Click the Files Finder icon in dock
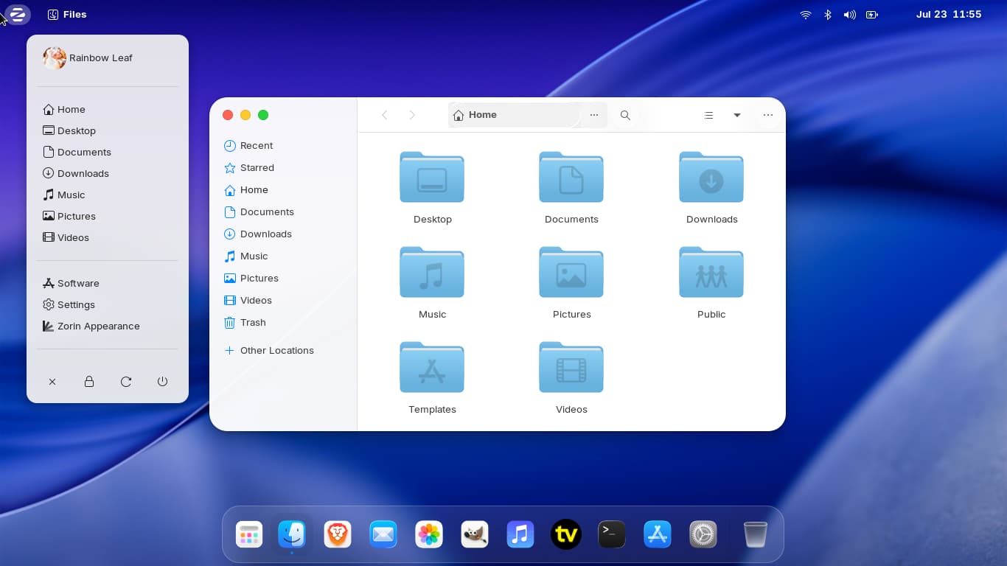The width and height of the screenshot is (1007, 566). 292,534
